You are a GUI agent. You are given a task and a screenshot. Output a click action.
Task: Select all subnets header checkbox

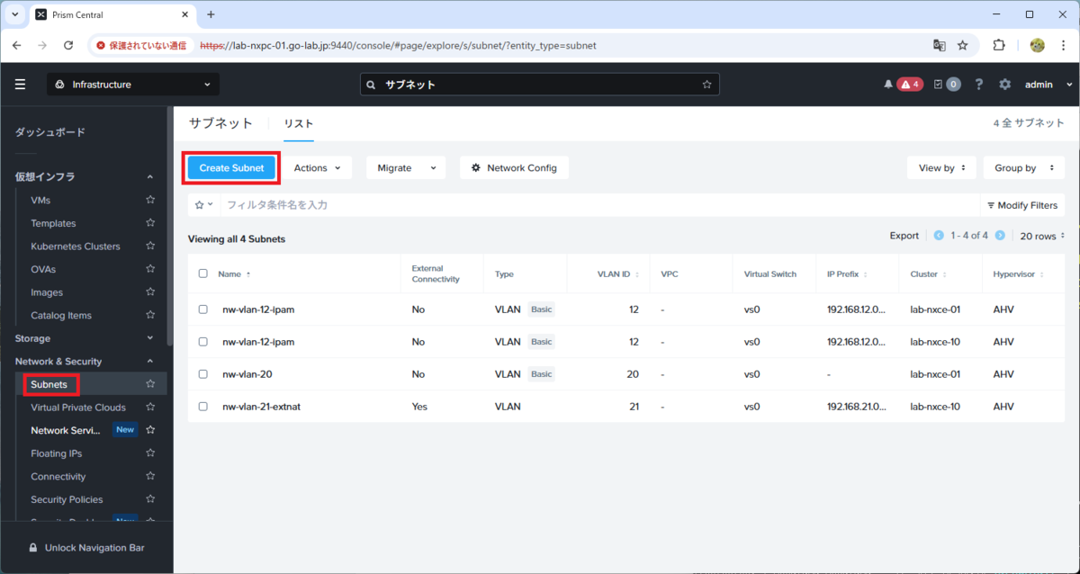[x=202, y=274]
